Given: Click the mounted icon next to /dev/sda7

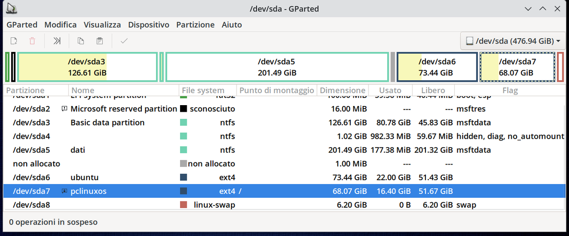Looking at the screenshot, I should (64, 191).
